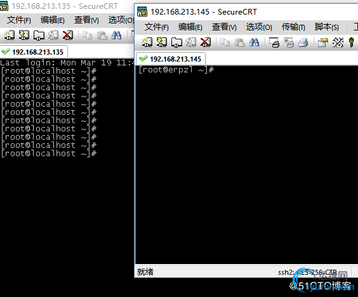Click the title text 192.168.213.145 - SecureCRT
Image resolution: width=358 pixels, height=297 pixels.
(x=204, y=11)
